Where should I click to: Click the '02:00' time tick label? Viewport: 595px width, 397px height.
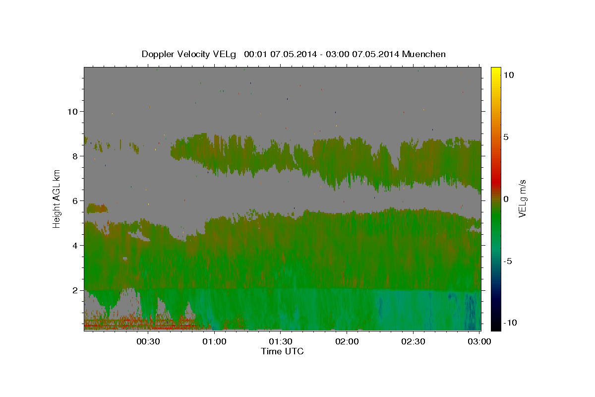[x=347, y=341]
